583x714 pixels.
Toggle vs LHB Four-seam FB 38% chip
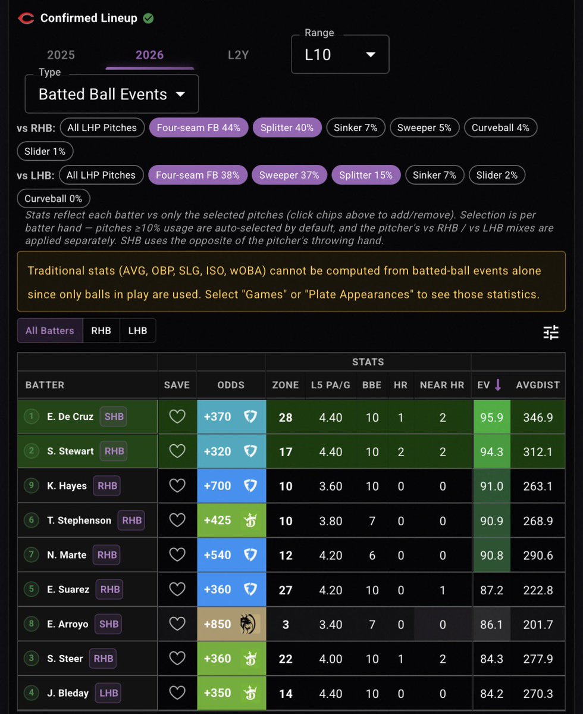point(198,175)
